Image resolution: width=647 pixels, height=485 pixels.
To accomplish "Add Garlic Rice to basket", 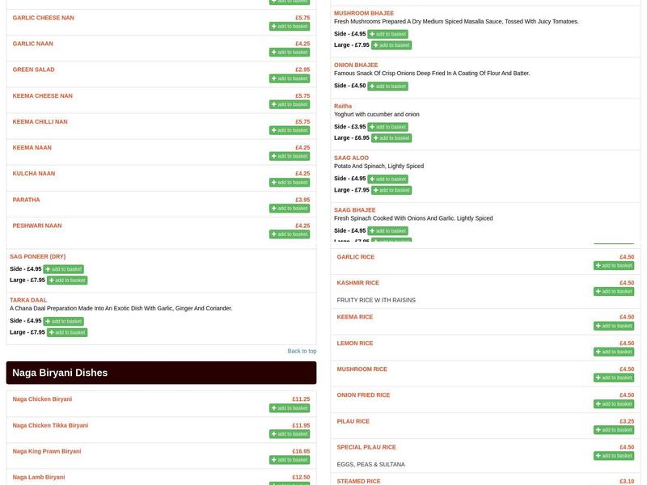I will pos(613,265).
